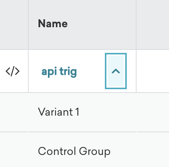
Task: Click the API code brackets icon
Action: pyautogui.click(x=12, y=71)
